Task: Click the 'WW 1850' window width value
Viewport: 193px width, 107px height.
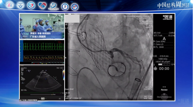Action: click(x=148, y=98)
